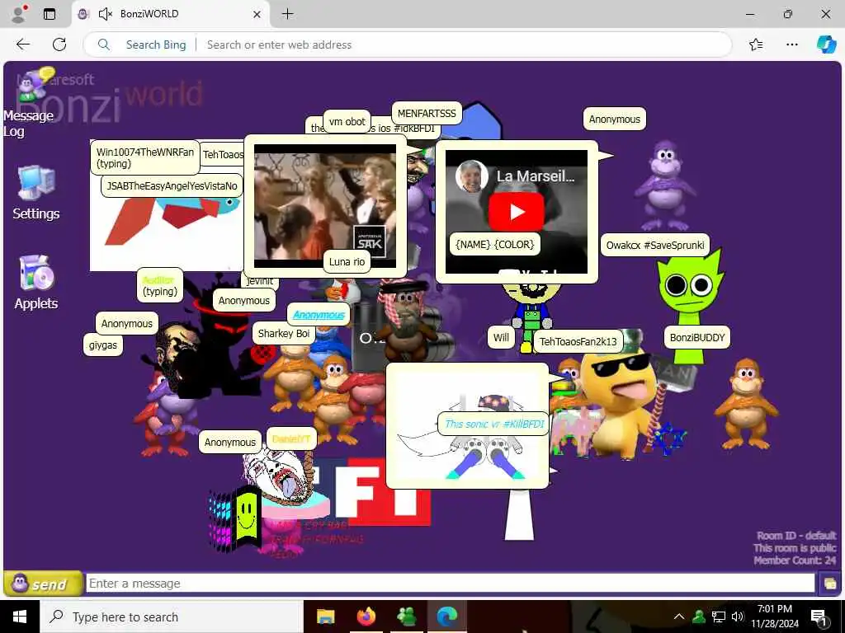This screenshot has height=633, width=845.
Task: Click the sonic drawing image bubble
Action: [467, 425]
